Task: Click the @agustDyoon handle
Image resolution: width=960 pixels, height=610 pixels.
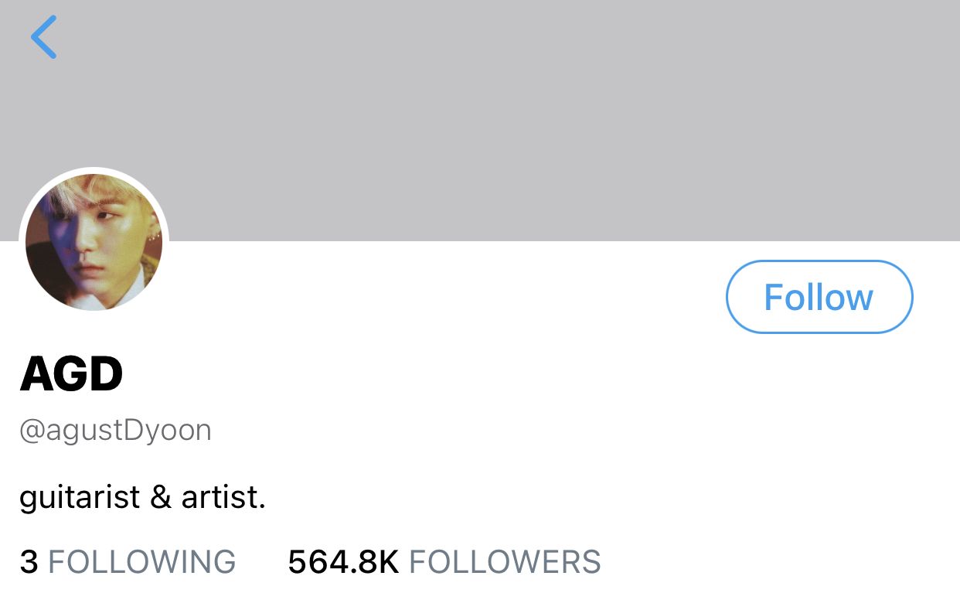Action: click(x=115, y=430)
